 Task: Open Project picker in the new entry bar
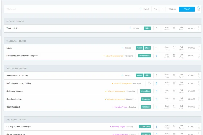(144, 9)
